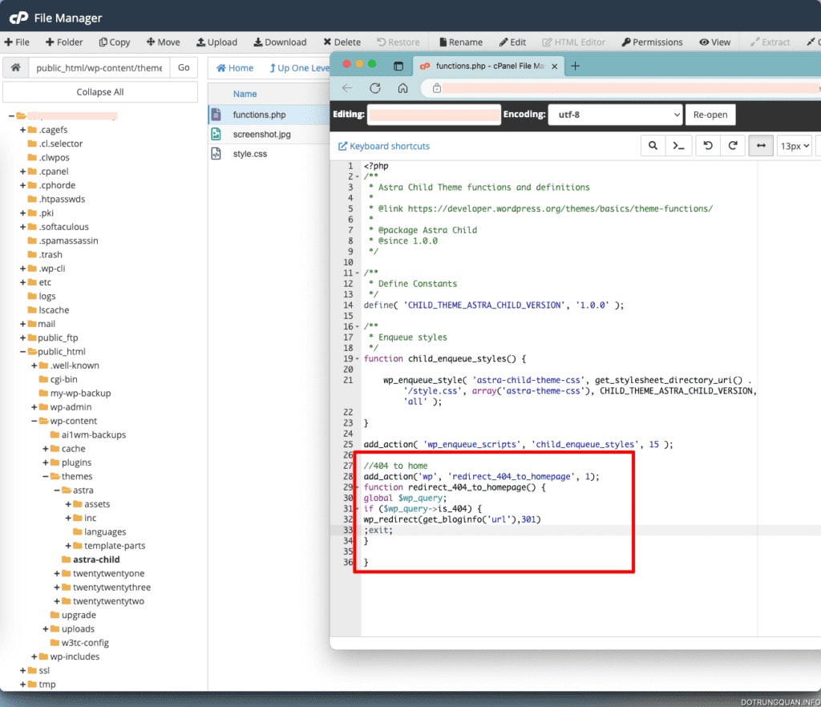Viewport: 821px width, 707px height.
Task: Sort file list by Name column
Action: tap(245, 94)
